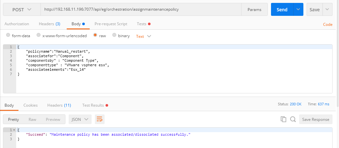The height and width of the screenshot is (148, 339).
Task: Open the Text content type dropdown
Action: (x=143, y=36)
